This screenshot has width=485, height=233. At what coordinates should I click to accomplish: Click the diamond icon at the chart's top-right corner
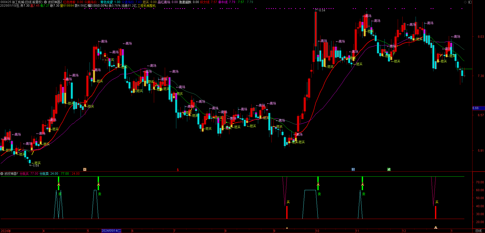click(465, 2)
